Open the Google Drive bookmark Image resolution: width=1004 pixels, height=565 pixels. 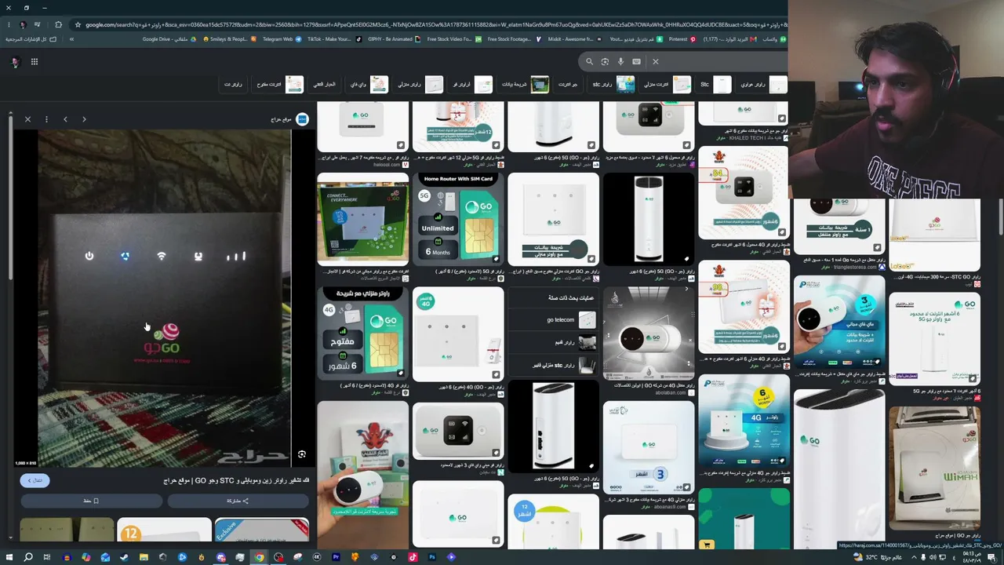click(169, 39)
